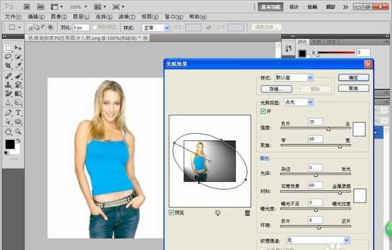Click the light color swatch beside 强度
This screenshot has height=250, width=392.
coord(359,129)
